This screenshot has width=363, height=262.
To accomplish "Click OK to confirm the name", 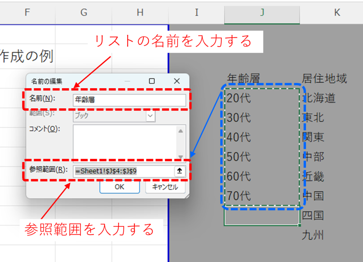I will pos(119,187).
